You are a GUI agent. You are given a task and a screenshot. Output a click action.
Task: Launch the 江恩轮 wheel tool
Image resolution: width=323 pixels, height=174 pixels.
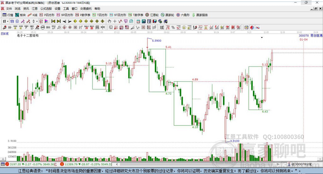[x=152, y=15]
